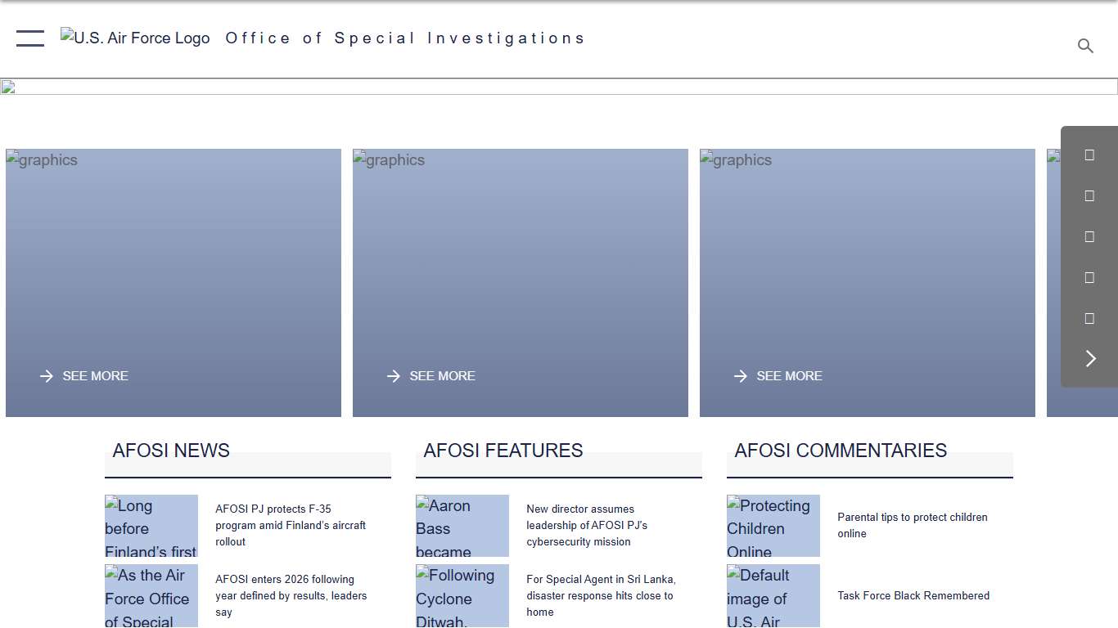Click the Aaron Bass article thumbnail
This screenshot has width=1118, height=628.
click(462, 526)
